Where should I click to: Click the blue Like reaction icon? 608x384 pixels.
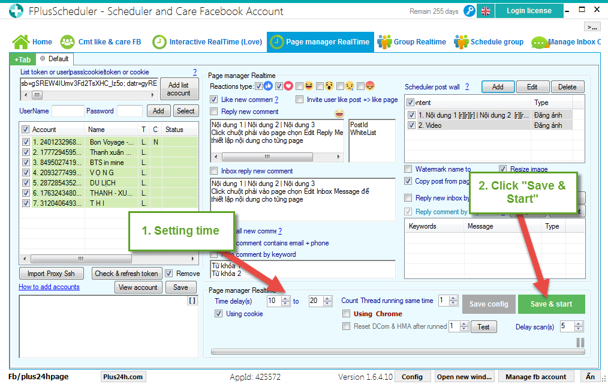pos(268,86)
